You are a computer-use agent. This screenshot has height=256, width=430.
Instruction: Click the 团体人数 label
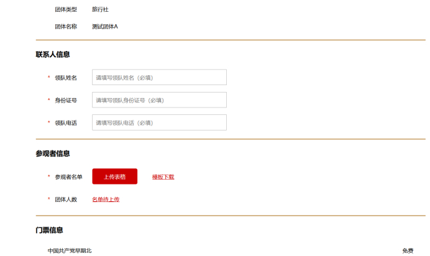(x=66, y=199)
